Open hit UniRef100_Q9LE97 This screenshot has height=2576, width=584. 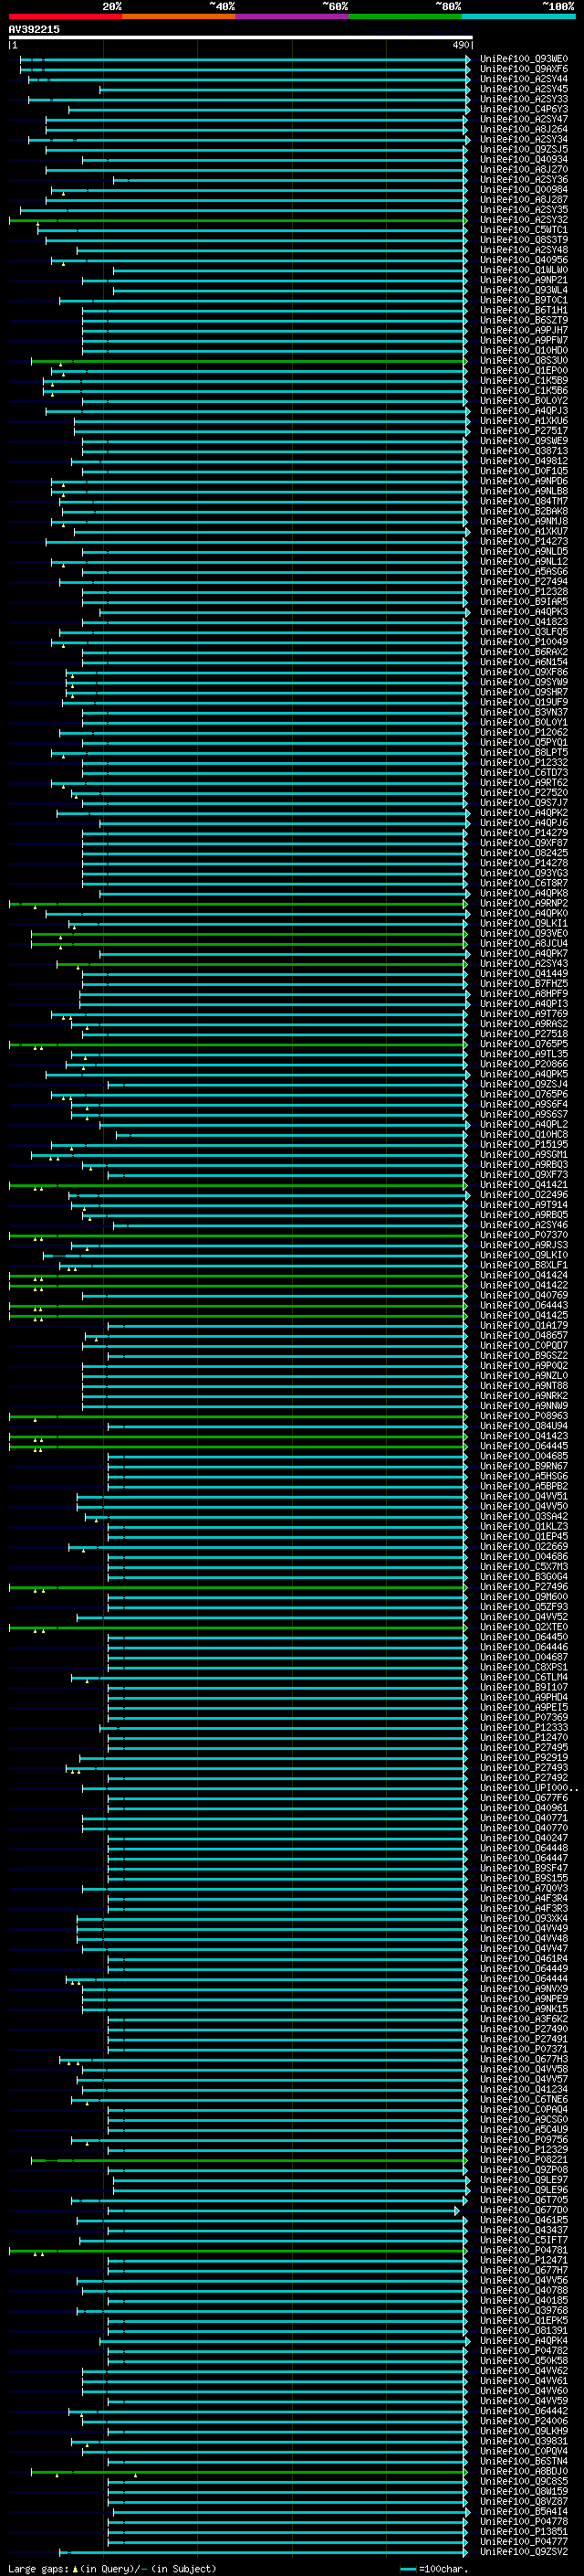tap(524, 2179)
